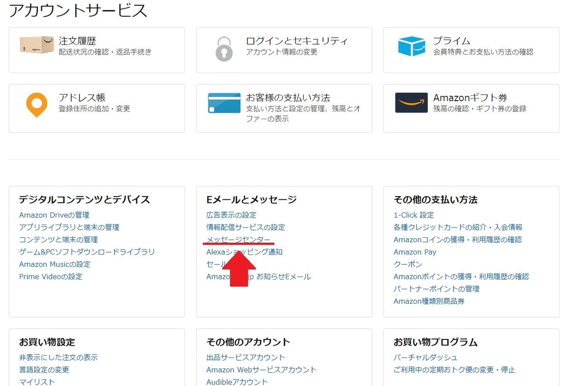Open お客様の支払い方法 card title
The image size is (571, 386).
coord(288,98)
